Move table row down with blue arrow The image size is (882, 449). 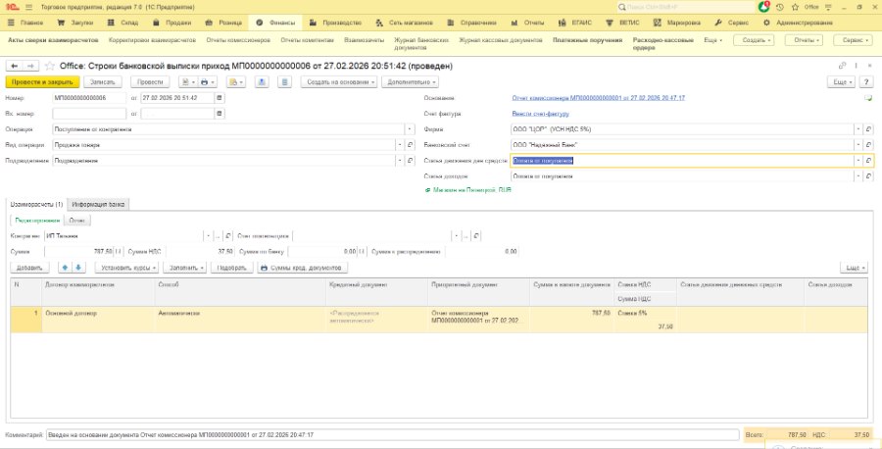click(x=78, y=268)
